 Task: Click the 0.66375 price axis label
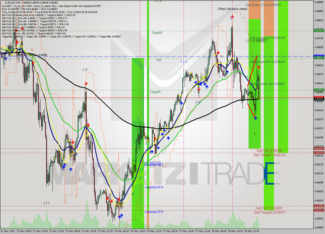(319, 119)
